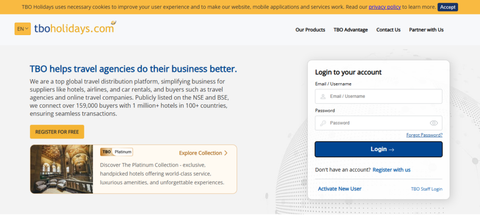Click the Login button

[x=378, y=149]
